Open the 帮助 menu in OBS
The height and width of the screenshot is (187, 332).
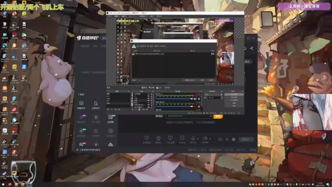coord(159,16)
